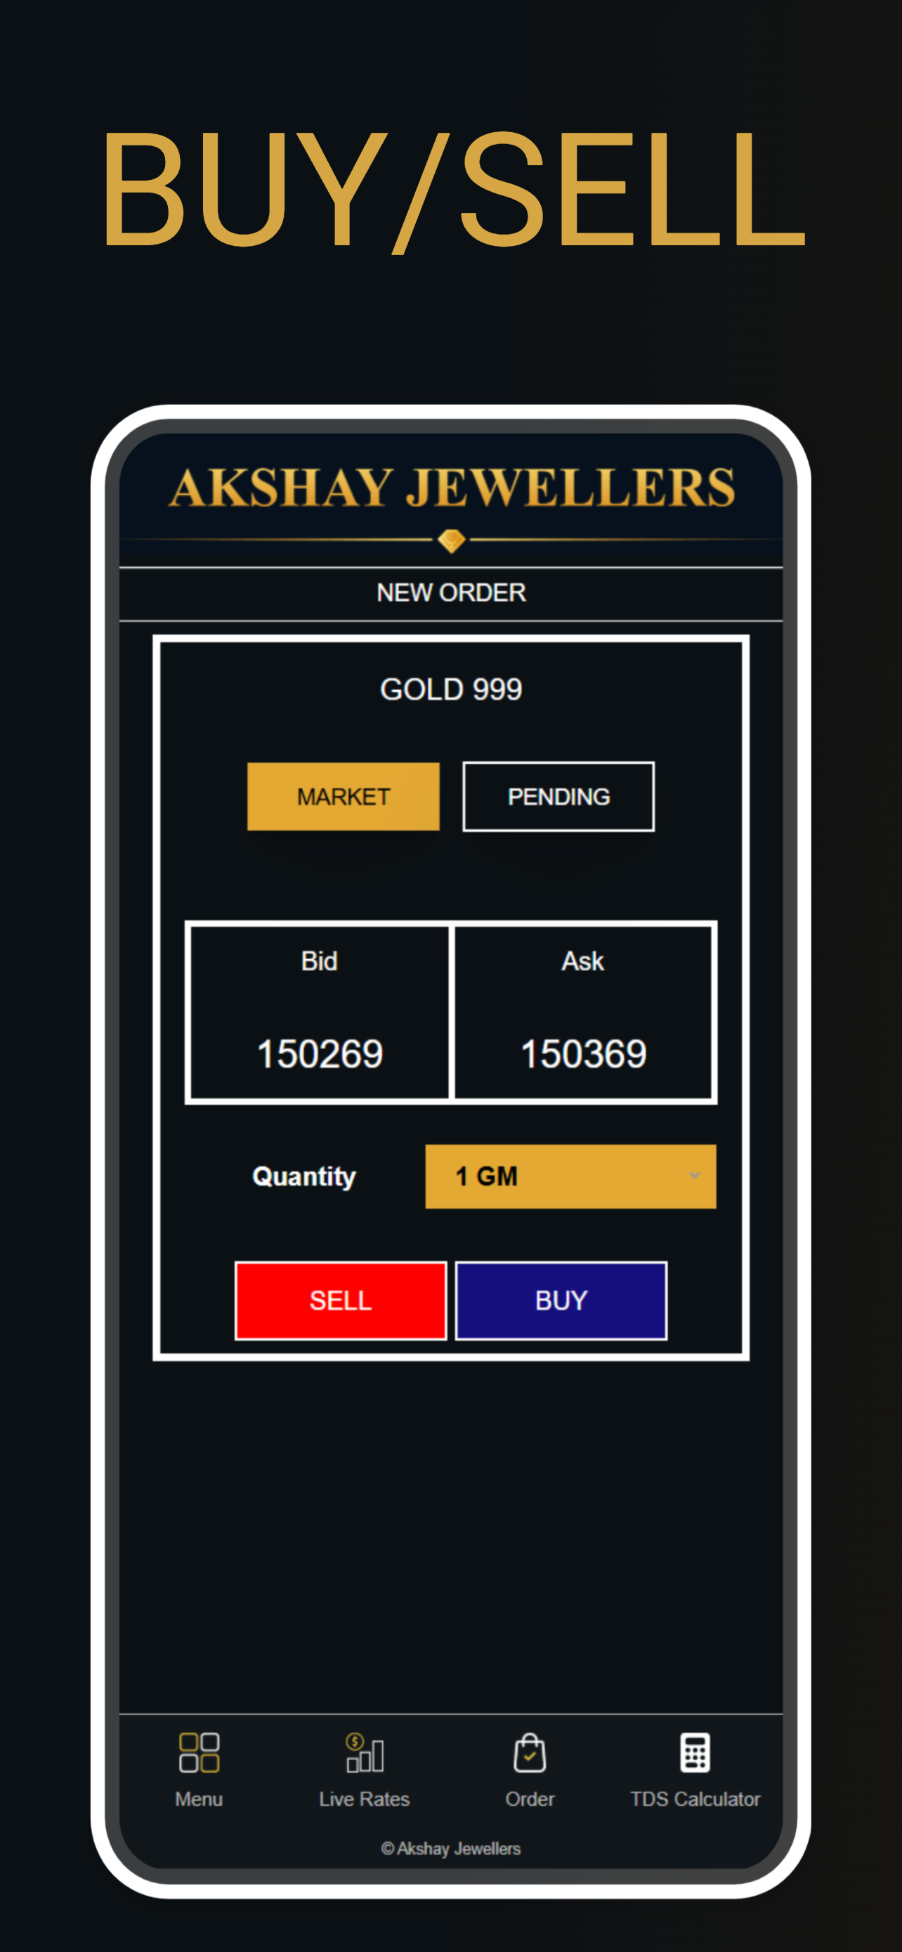Tap the TDS Calculator tab label
Viewport: 902px width, 1952px height.
[695, 1799]
